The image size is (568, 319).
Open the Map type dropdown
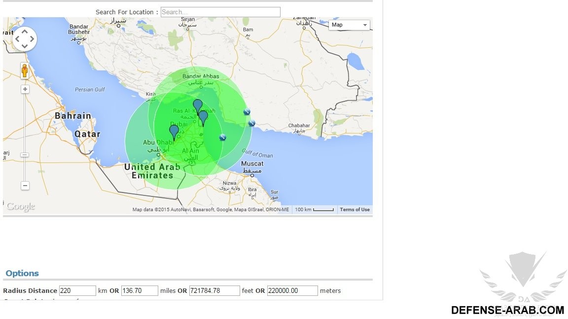click(349, 25)
